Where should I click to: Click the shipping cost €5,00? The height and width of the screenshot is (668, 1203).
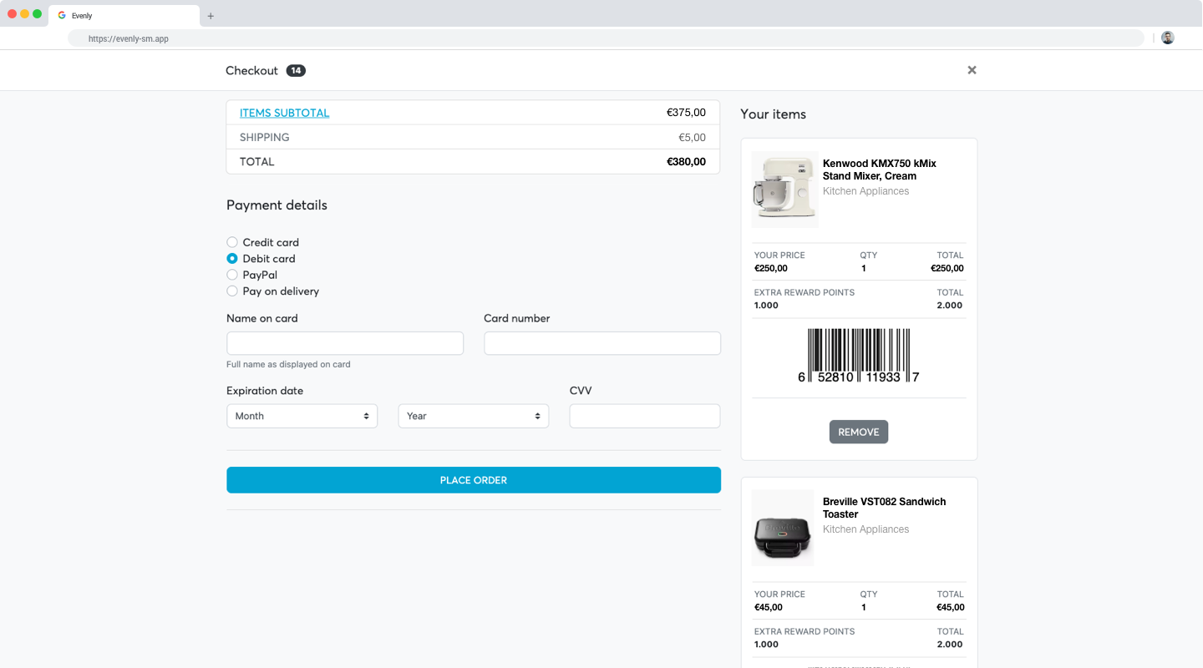pyautogui.click(x=692, y=138)
